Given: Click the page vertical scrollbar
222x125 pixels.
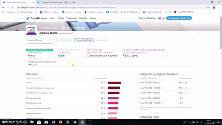Looking at the screenshot, I should (x=221, y=33).
